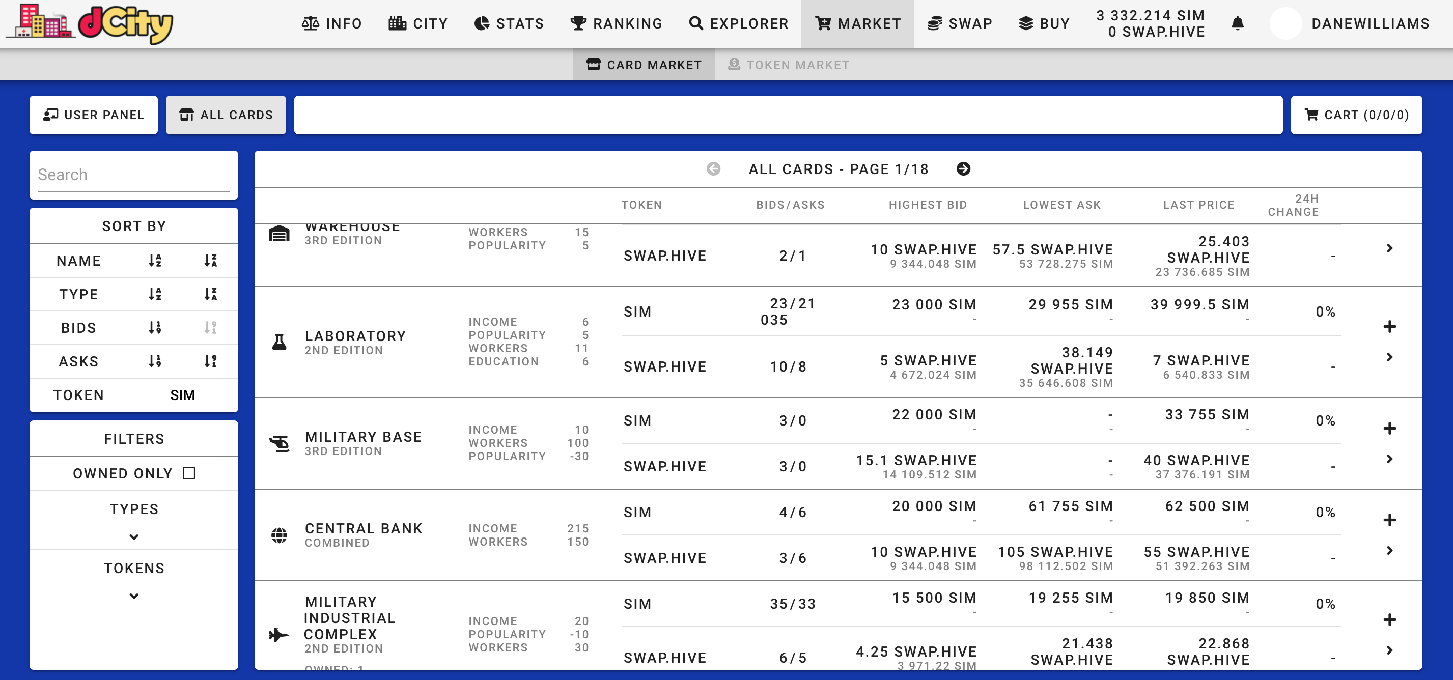Add Military Industrial Complex to cart plus

[1390, 619]
